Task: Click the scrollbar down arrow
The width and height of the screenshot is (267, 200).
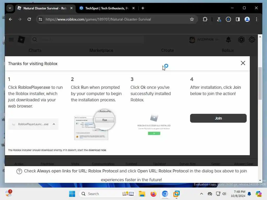Action: (x=260, y=180)
